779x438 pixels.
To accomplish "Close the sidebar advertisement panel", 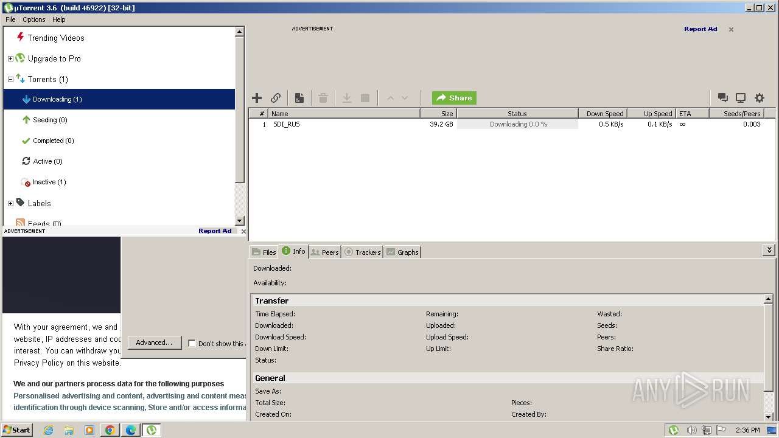I will tap(243, 231).
